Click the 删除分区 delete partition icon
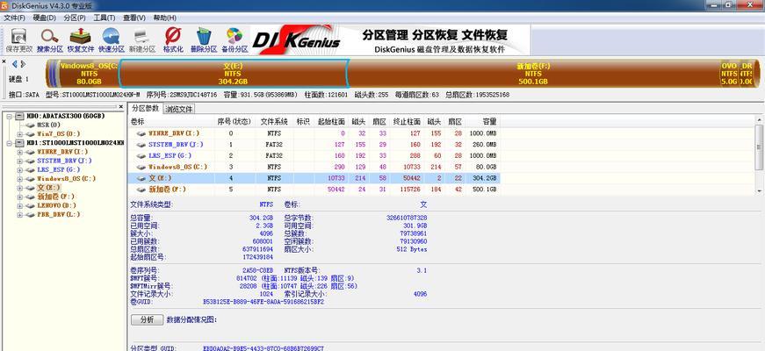765x351 pixels. click(204, 40)
